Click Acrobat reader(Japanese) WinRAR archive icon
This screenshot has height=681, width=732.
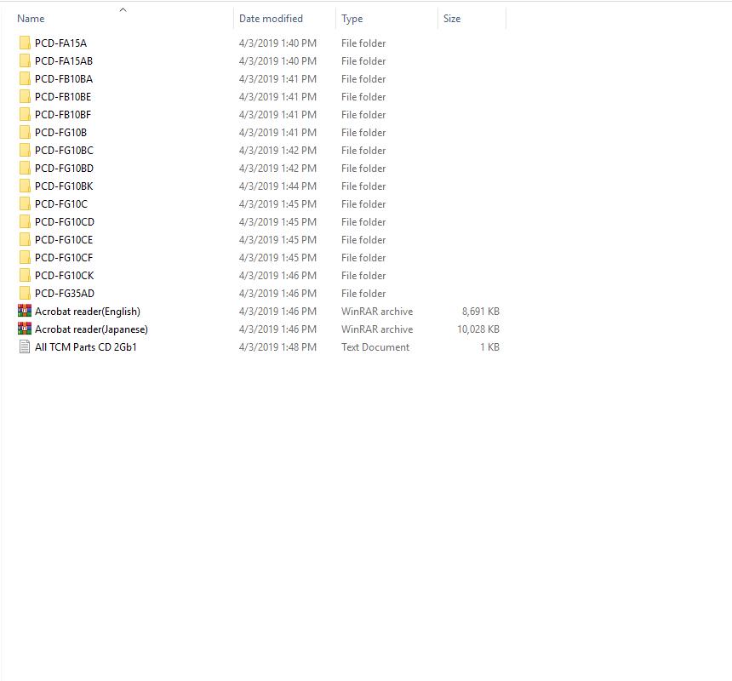click(25, 329)
